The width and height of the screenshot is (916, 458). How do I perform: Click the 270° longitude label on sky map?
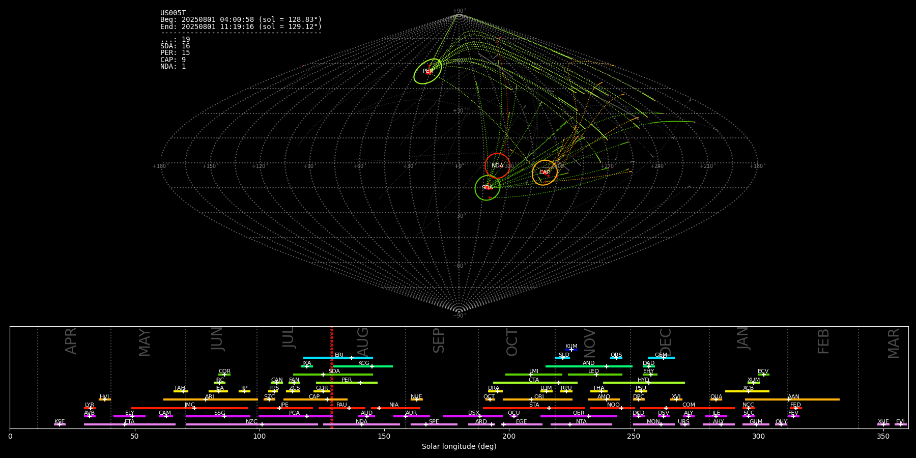tap(608, 166)
